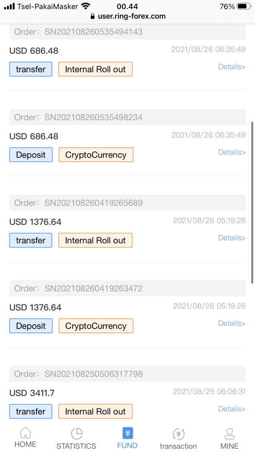Open Details for order SN202108260535494143

232,67
